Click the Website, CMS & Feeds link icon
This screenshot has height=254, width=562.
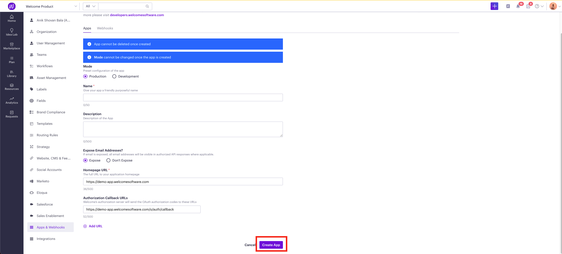[x=31, y=158]
